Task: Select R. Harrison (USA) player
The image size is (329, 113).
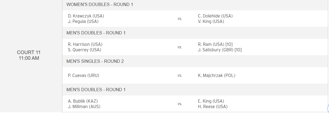Action: click(85, 44)
